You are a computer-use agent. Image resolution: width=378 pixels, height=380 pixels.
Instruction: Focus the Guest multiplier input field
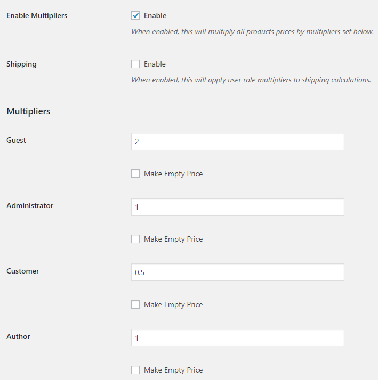[238, 141]
